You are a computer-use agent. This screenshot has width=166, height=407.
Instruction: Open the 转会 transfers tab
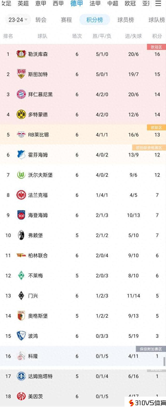point(41,20)
